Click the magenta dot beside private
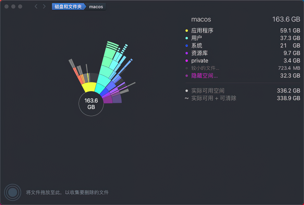Image resolution: width=304 pixels, height=205 pixels. (187, 61)
